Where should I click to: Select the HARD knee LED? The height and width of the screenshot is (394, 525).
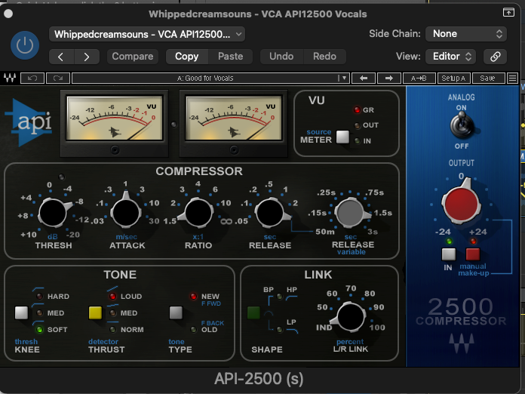click(x=39, y=296)
